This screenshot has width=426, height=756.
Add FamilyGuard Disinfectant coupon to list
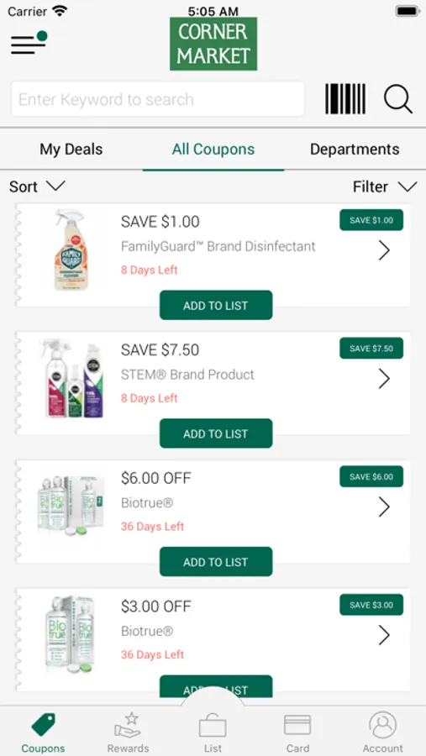(x=216, y=305)
